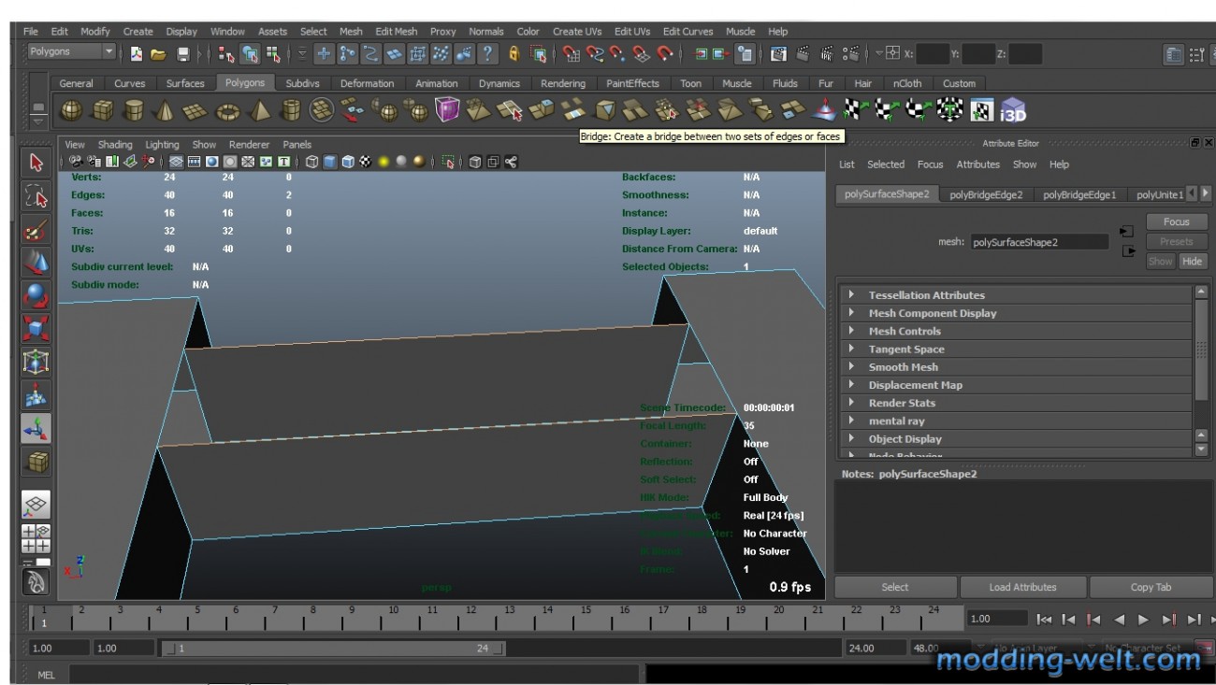Expand Render Stats section
The height and width of the screenshot is (685, 1216).
[x=1015, y=403]
